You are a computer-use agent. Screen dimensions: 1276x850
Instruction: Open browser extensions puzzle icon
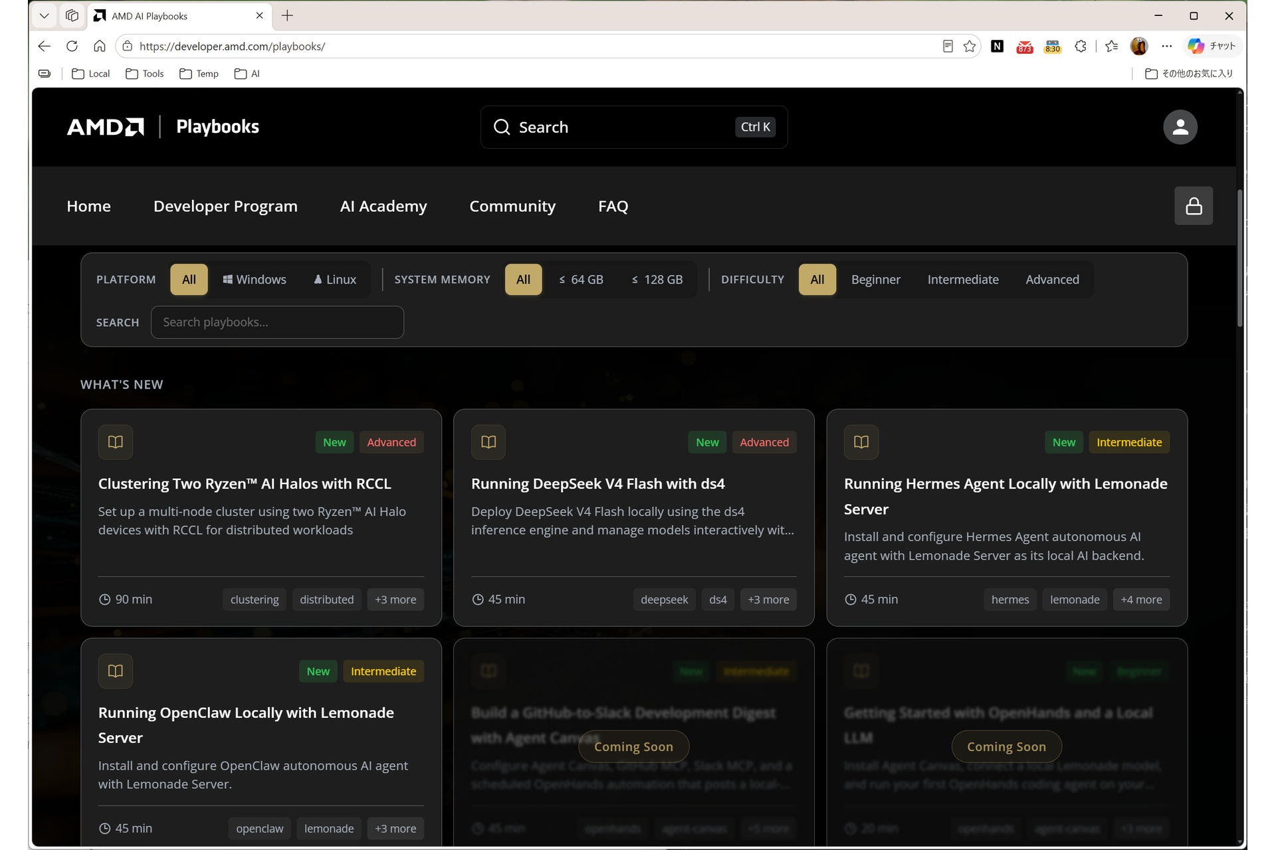[x=1081, y=46]
